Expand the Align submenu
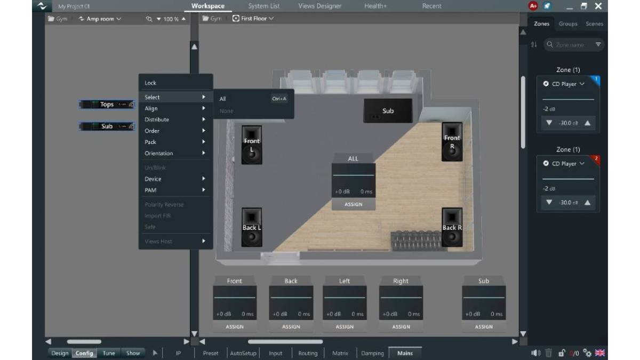 pos(175,108)
